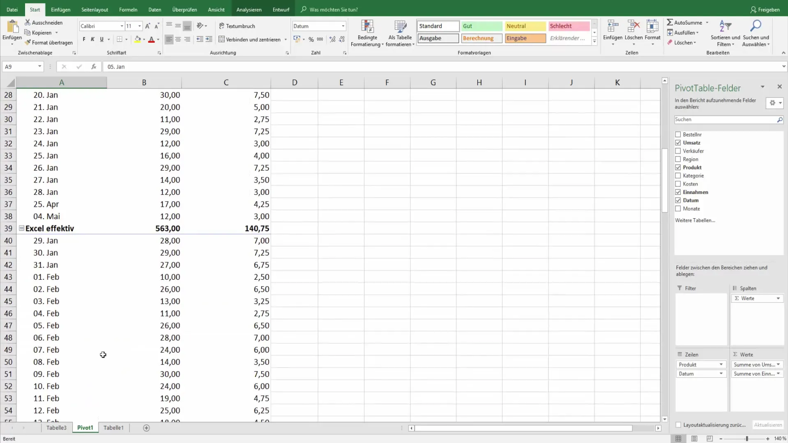Click the borders icon
Screen dimensions: 788x443
tap(120, 39)
